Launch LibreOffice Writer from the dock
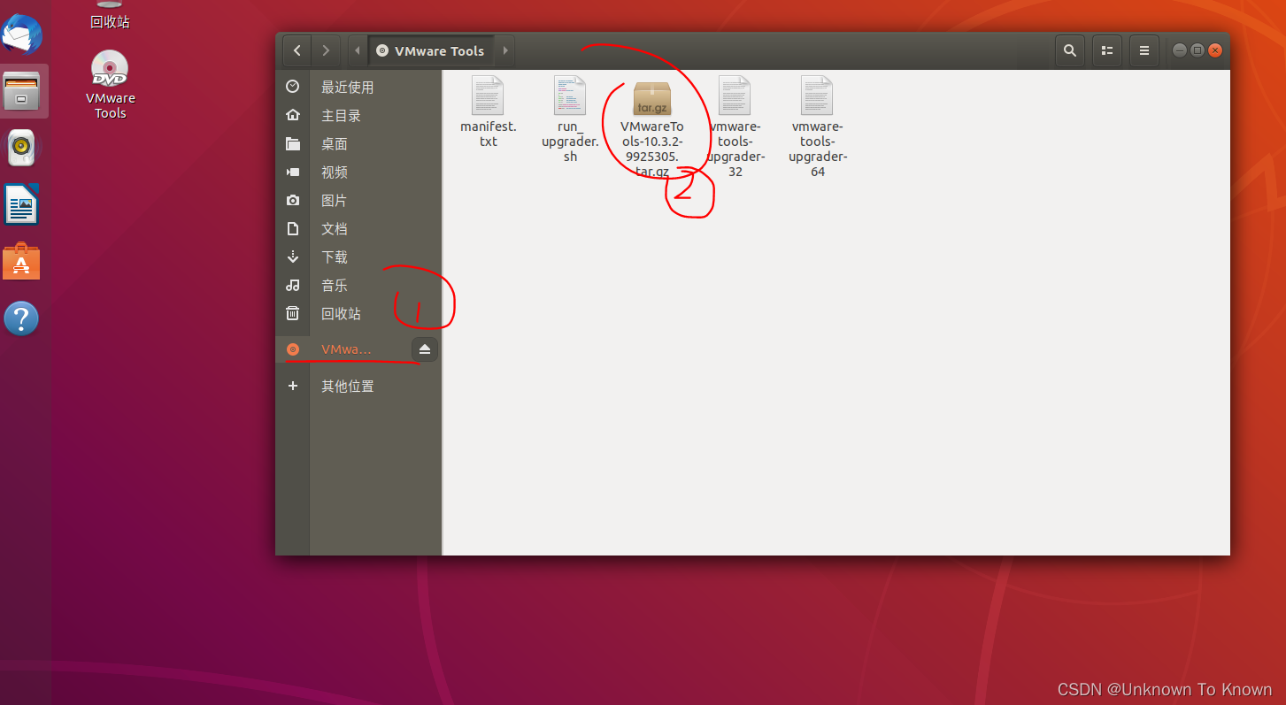The height and width of the screenshot is (705, 1286). pyautogui.click(x=22, y=204)
